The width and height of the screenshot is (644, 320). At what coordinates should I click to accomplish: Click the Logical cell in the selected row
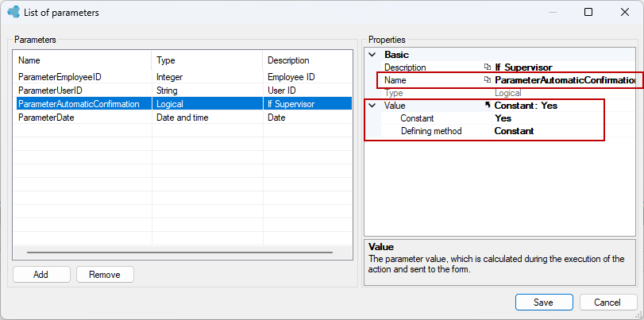click(207, 104)
